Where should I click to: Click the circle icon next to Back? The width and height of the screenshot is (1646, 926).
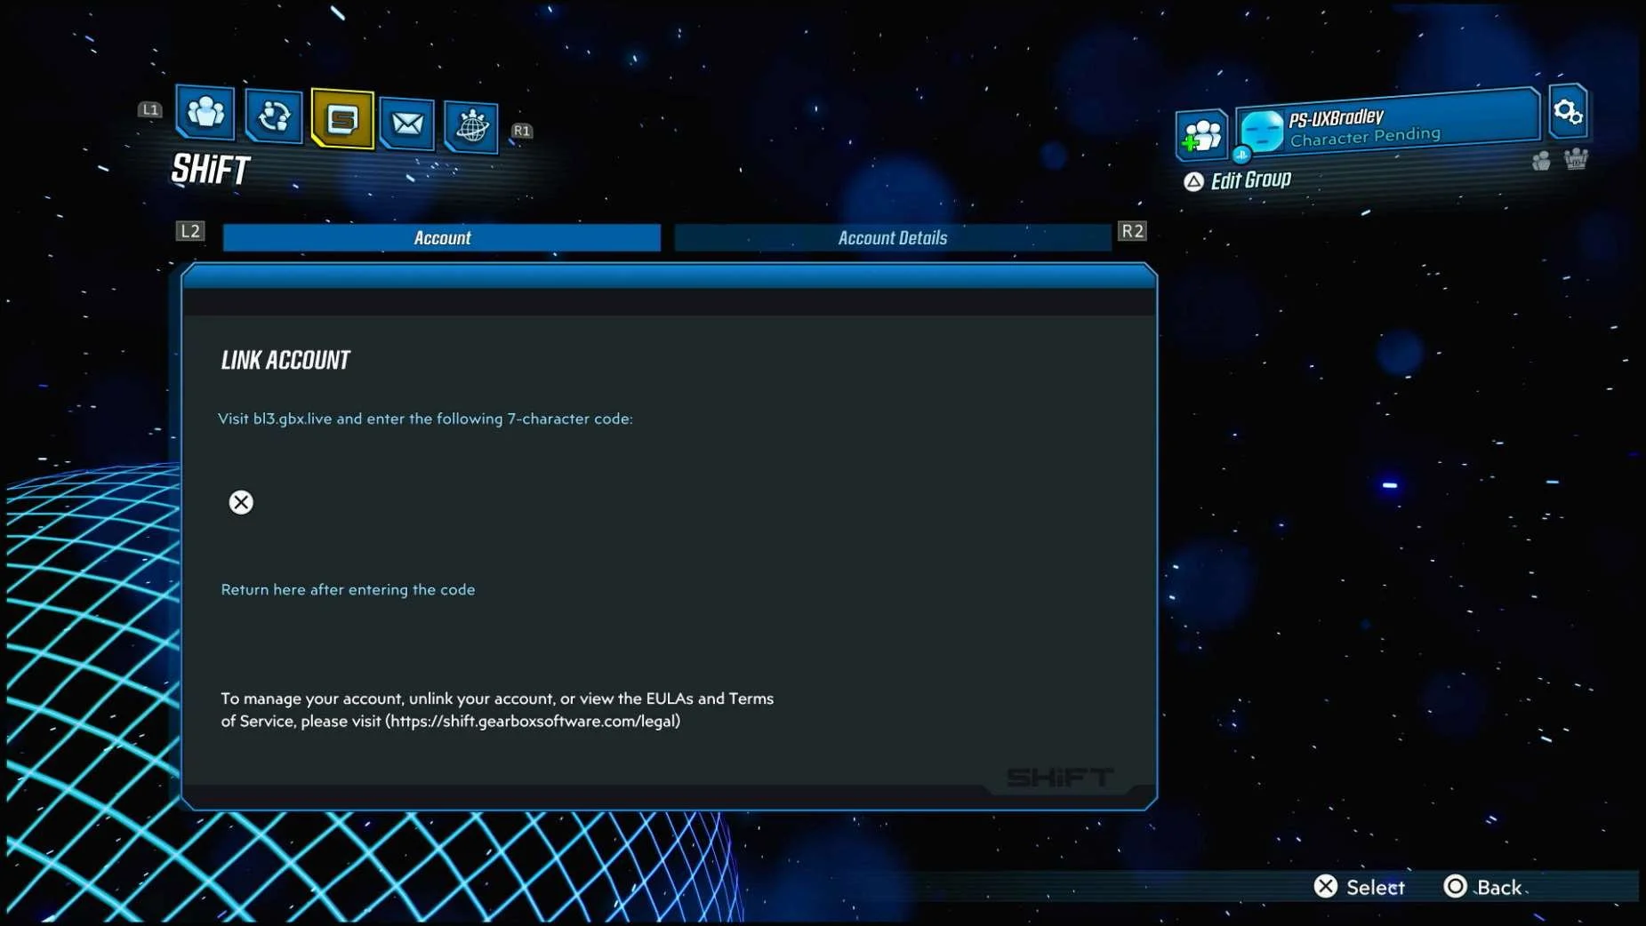(1455, 886)
